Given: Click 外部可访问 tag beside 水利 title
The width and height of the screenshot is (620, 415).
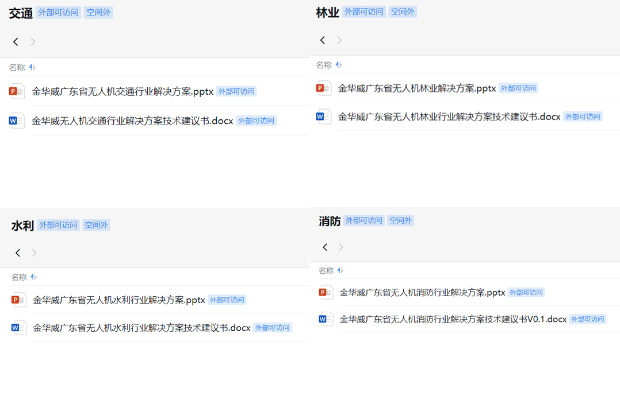Looking at the screenshot, I should [59, 225].
